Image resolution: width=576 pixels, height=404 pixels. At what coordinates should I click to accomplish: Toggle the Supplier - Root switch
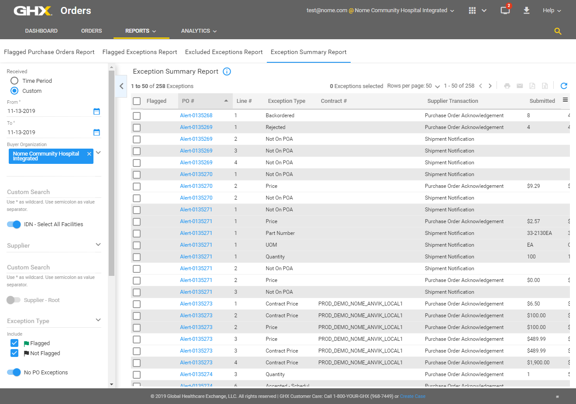[x=14, y=300]
